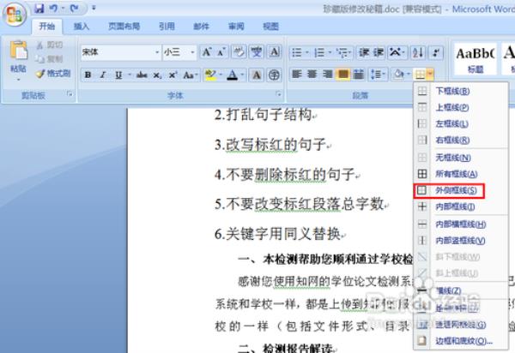Open the Quick Access Toolbar customize arrow
The width and height of the screenshot is (515, 353).
point(94,9)
